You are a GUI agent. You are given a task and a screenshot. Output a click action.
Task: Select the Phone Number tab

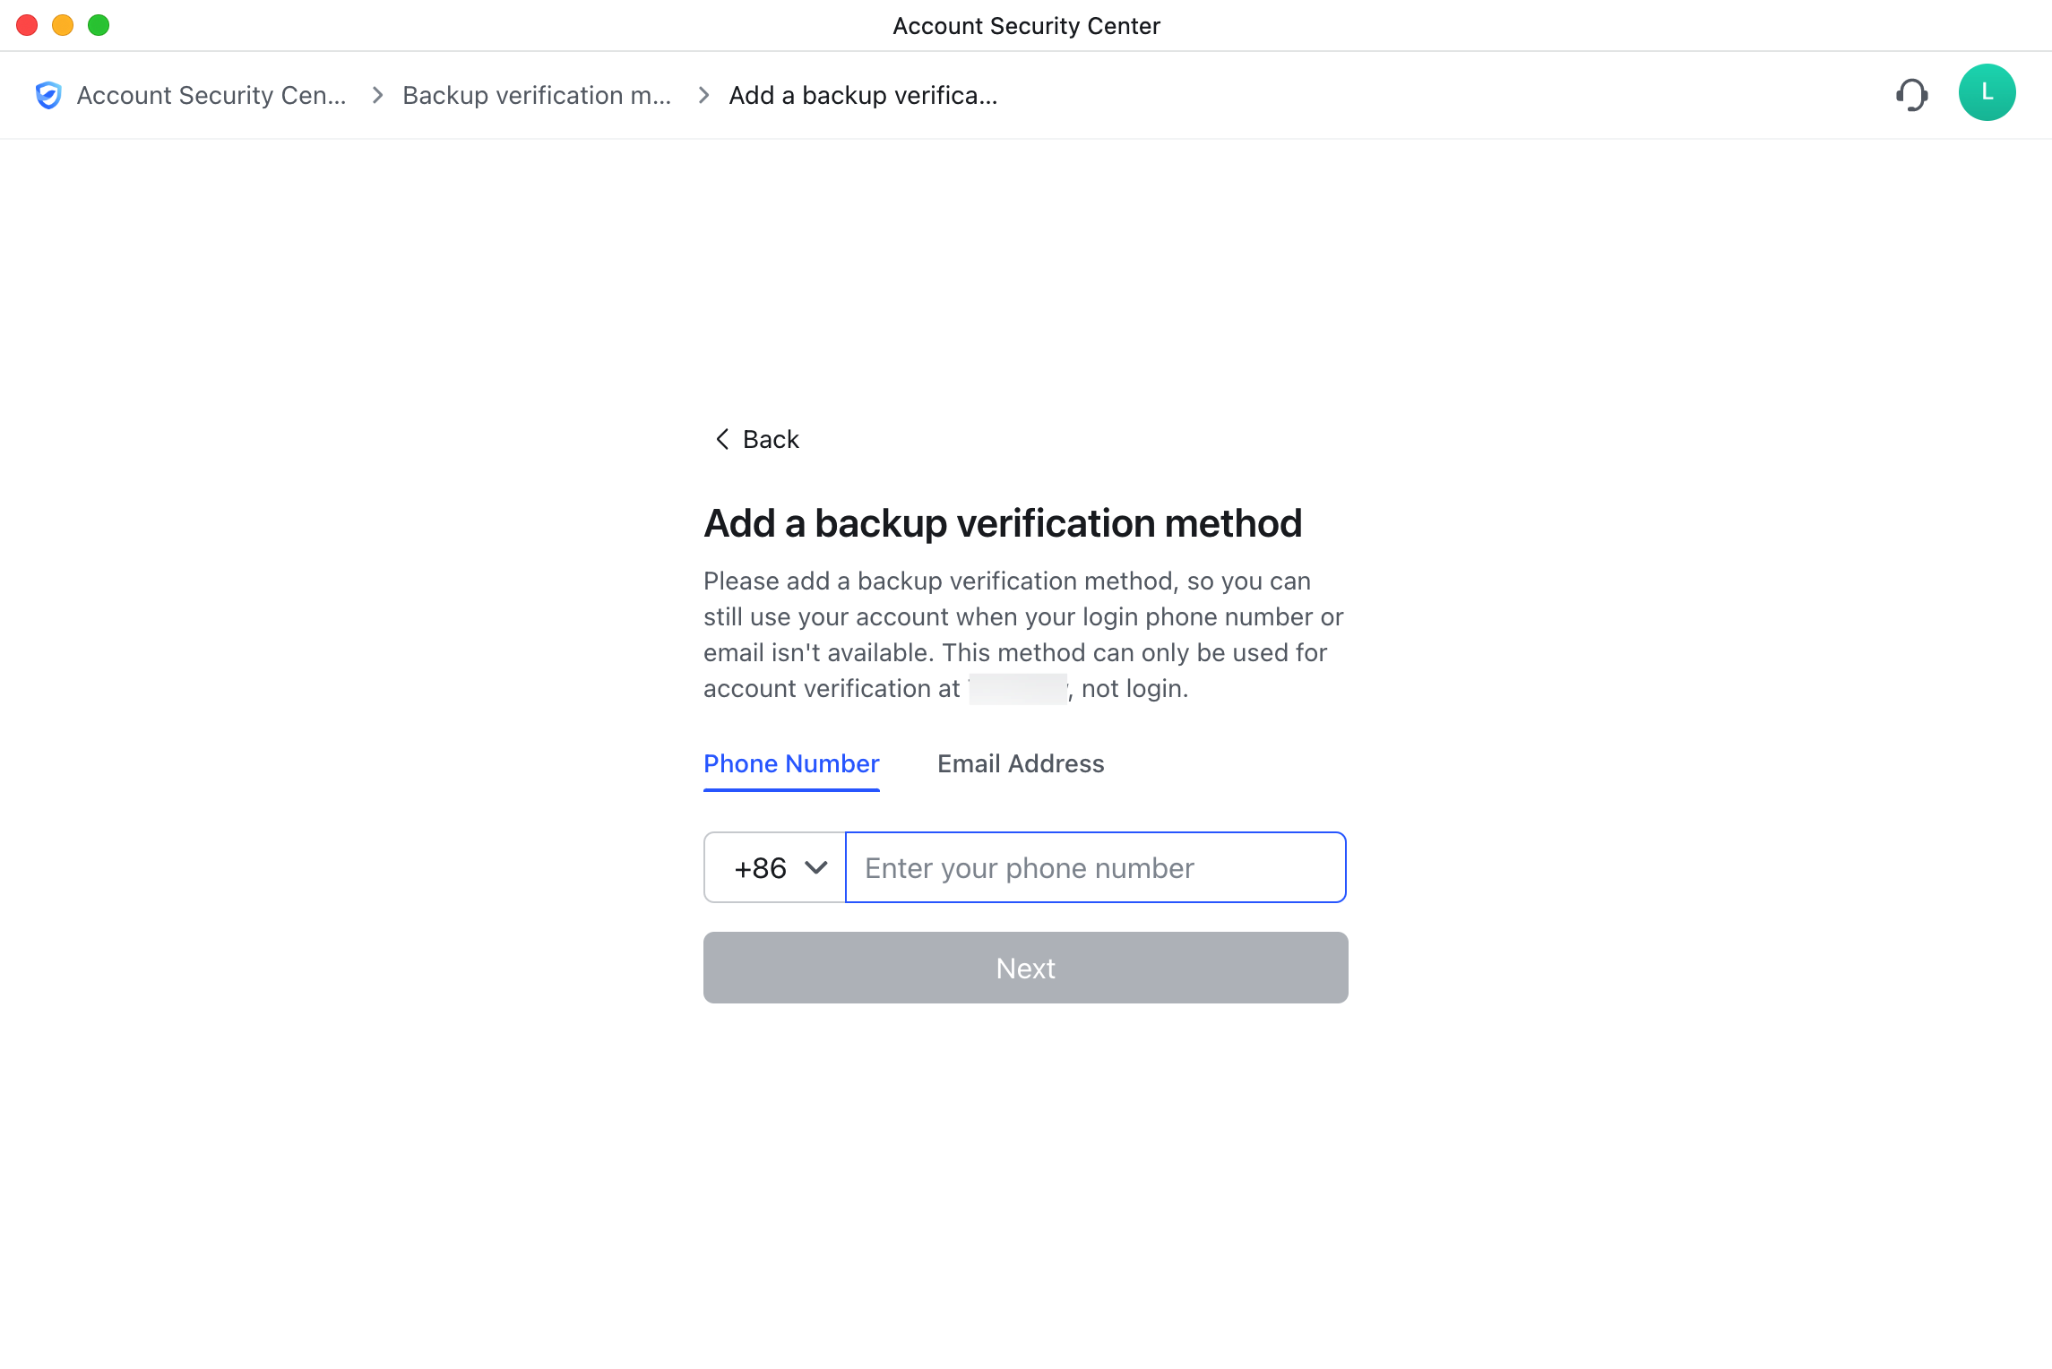tap(791, 763)
